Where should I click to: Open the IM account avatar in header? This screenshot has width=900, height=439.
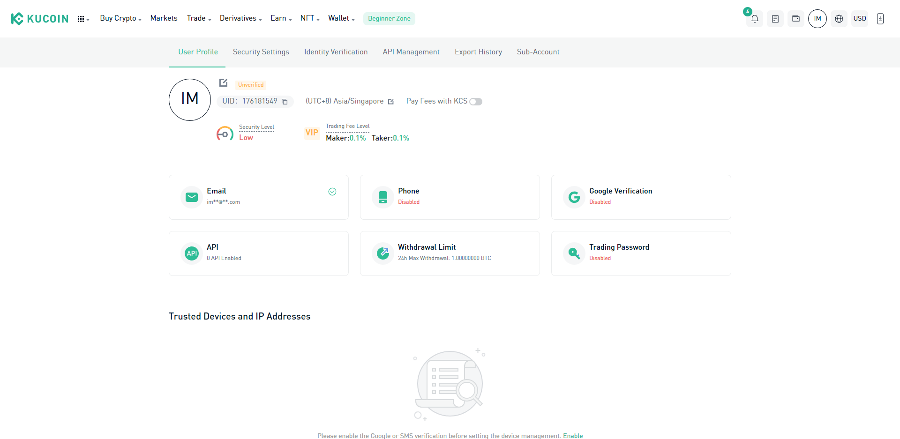point(817,19)
